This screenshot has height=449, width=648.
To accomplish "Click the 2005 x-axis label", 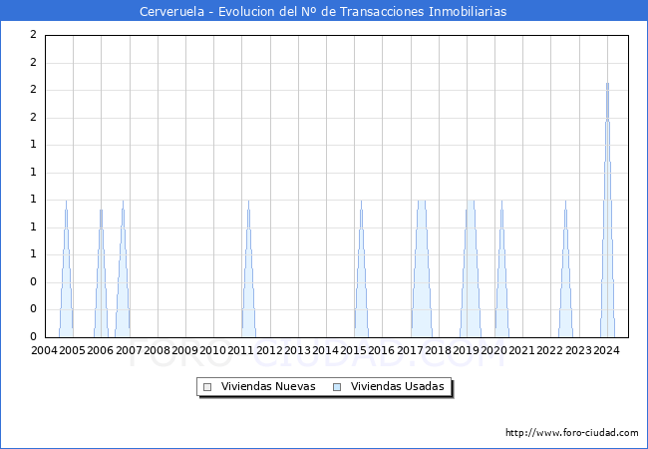I will 72,350.
